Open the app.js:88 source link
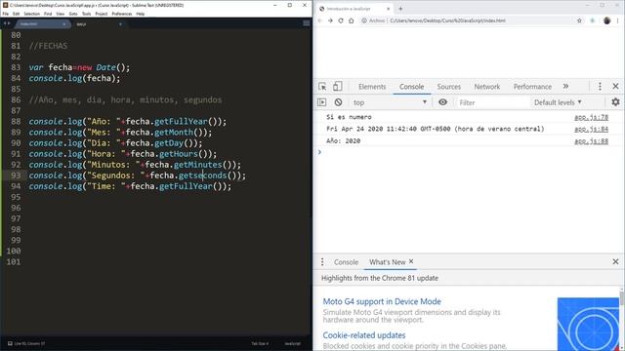The width and height of the screenshot is (625, 351). click(x=591, y=140)
